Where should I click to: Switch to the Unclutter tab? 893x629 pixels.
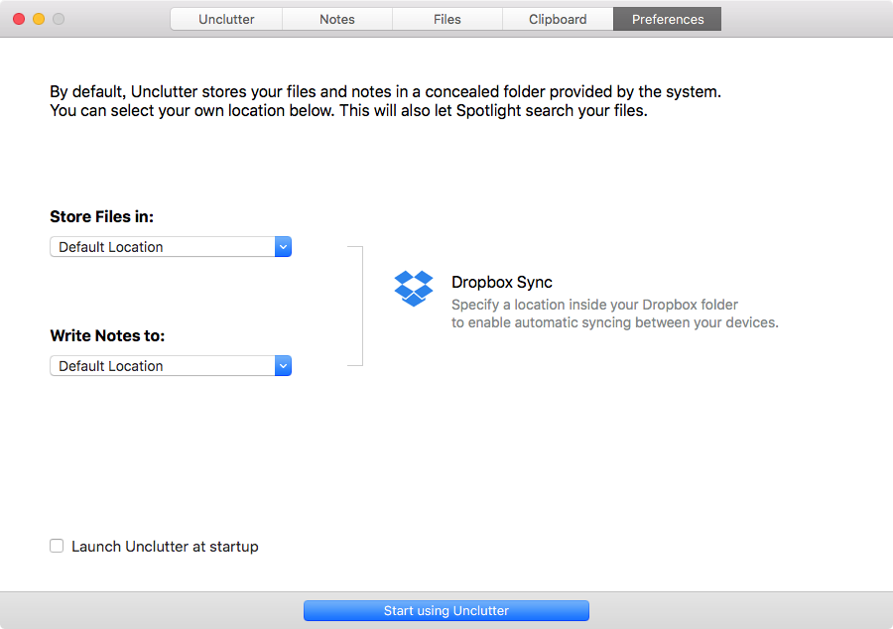click(x=226, y=19)
